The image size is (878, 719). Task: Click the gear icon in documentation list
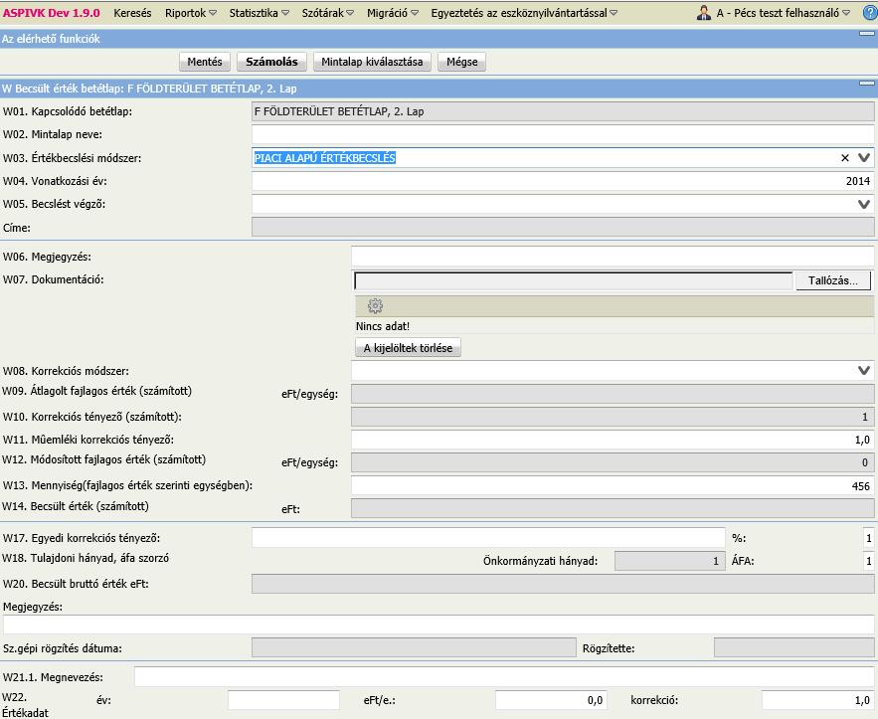coord(375,305)
